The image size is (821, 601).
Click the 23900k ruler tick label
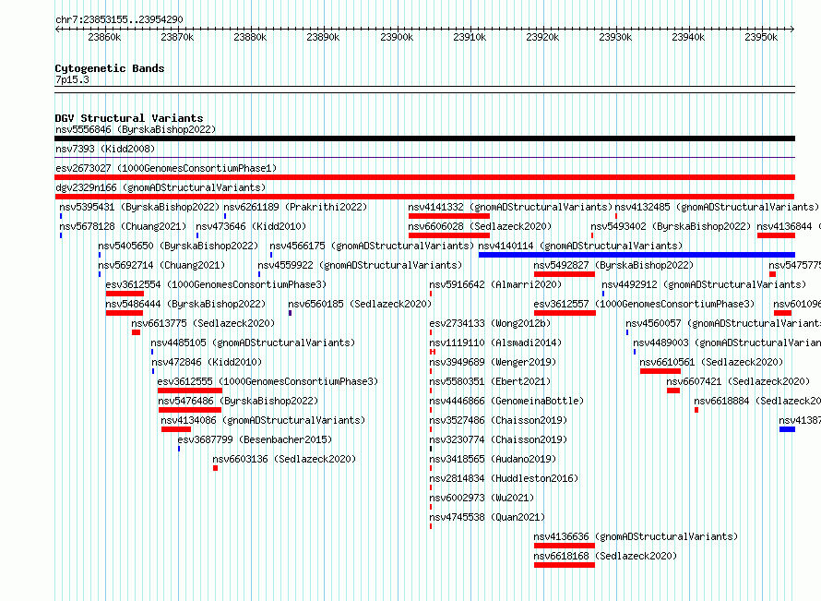[x=397, y=37]
